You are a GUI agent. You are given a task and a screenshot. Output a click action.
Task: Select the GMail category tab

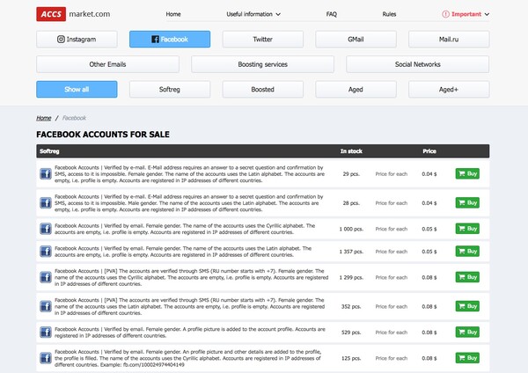356,40
